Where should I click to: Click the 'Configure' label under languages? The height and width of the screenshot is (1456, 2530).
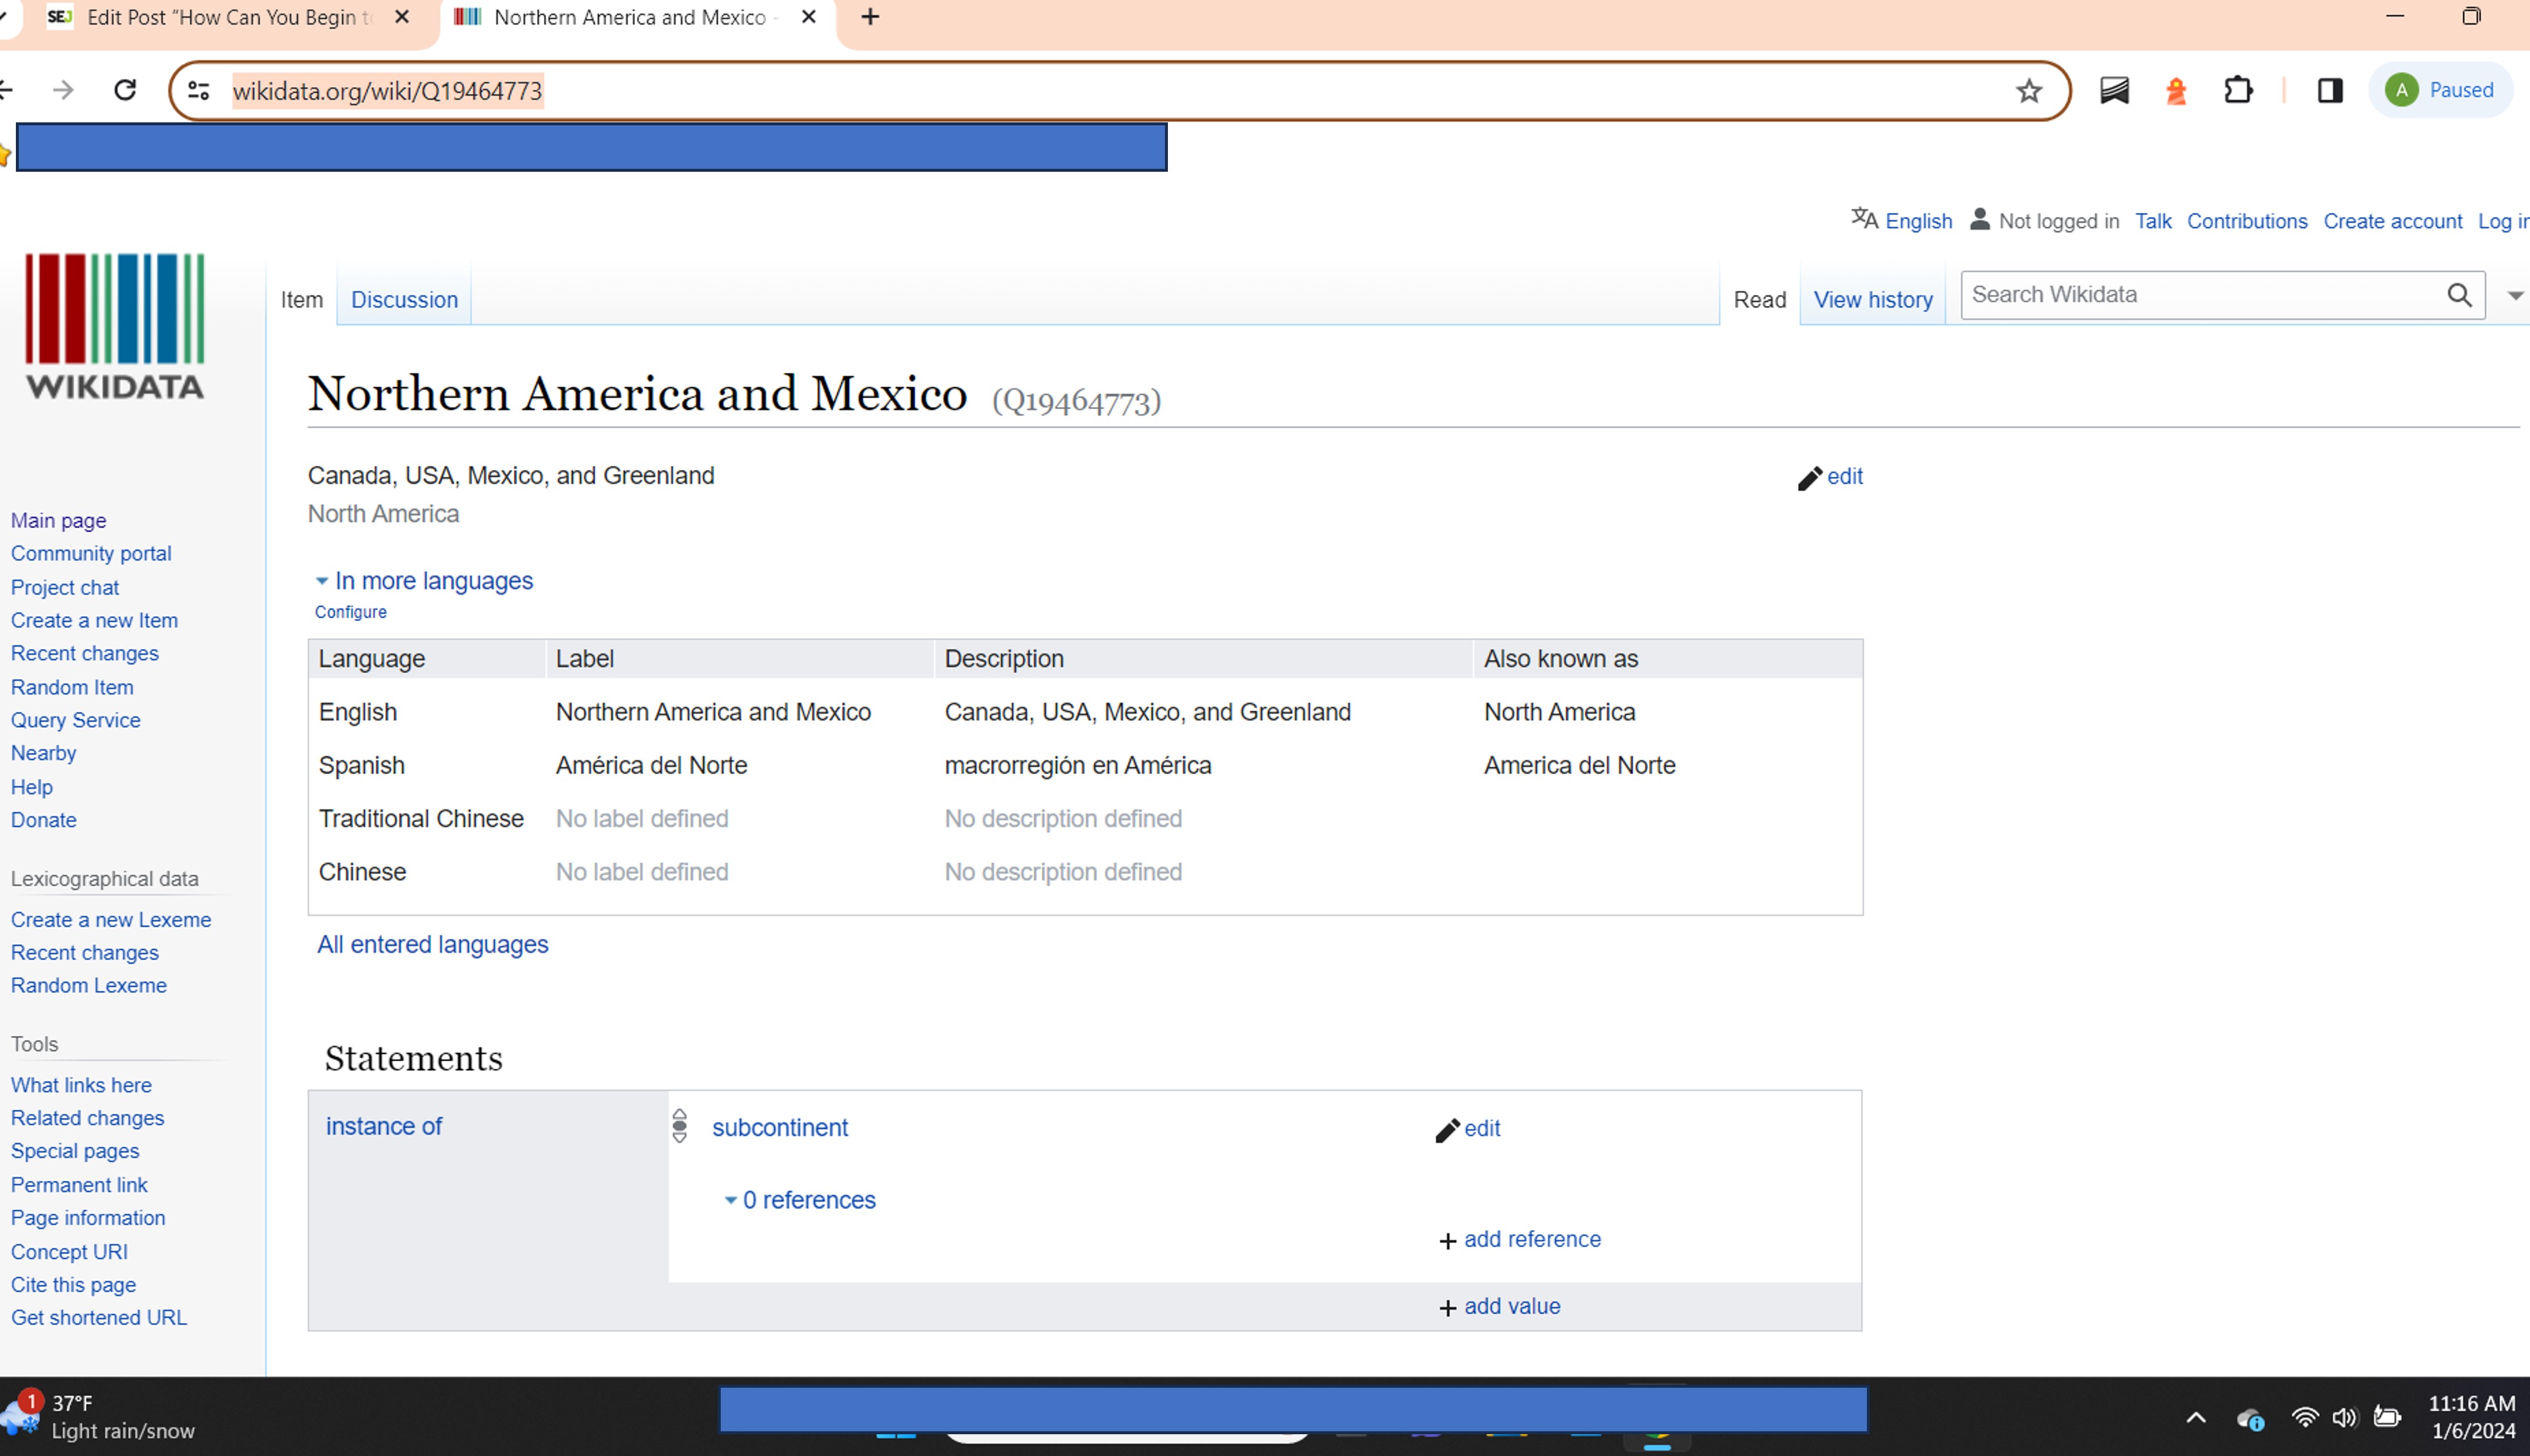point(349,610)
